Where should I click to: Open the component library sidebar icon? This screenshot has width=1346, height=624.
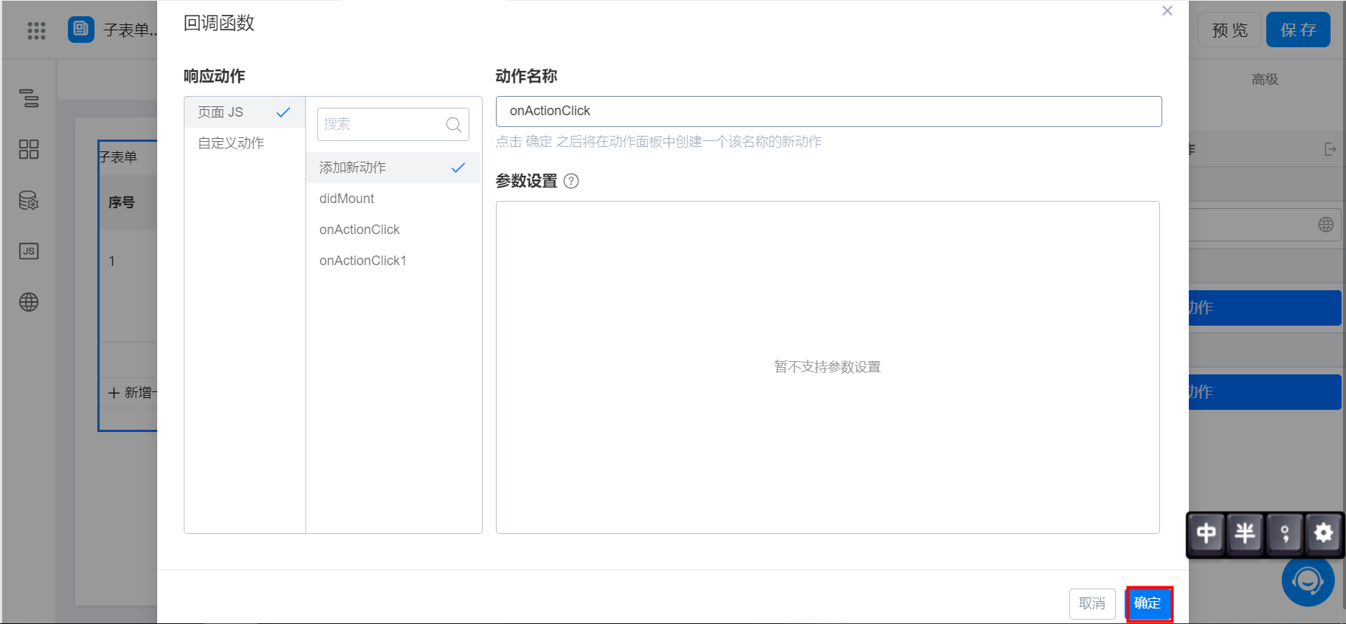[29, 149]
